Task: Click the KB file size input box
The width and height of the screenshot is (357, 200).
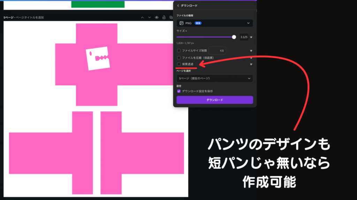Action: coord(217,51)
